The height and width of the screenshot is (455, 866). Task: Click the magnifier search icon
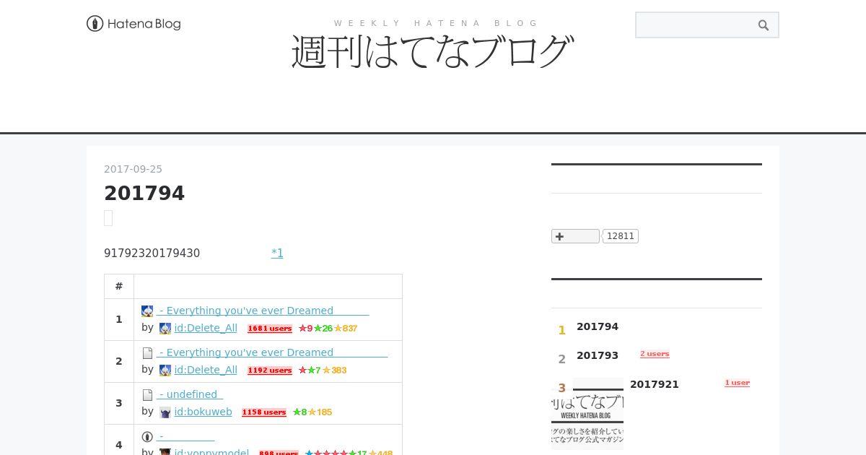pyautogui.click(x=764, y=25)
